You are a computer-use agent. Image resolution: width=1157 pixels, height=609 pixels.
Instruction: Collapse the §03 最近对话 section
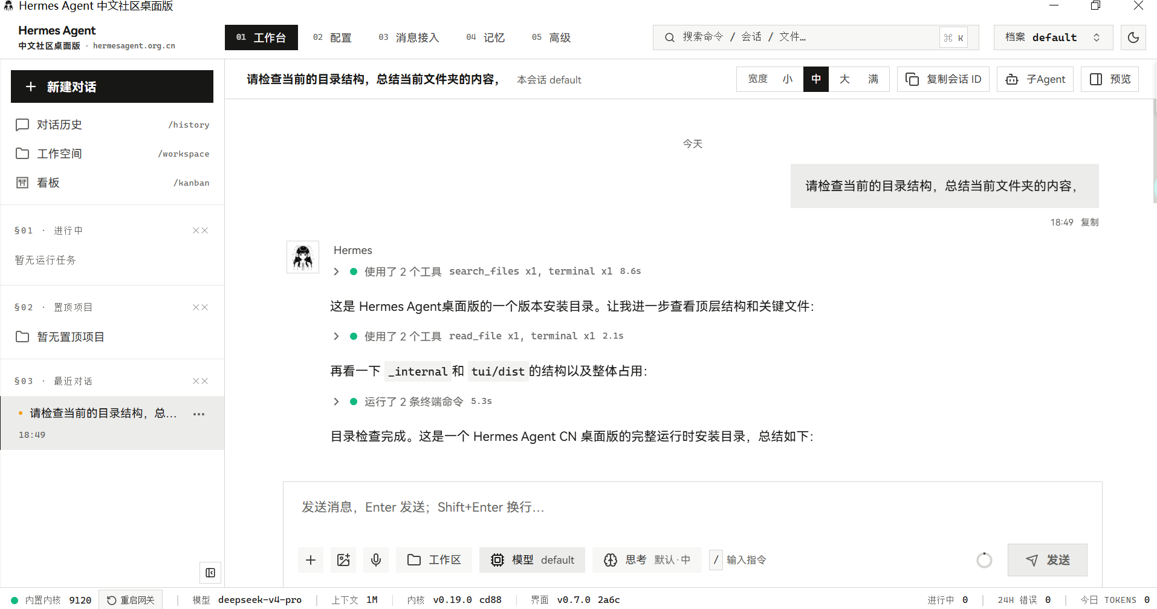click(200, 381)
